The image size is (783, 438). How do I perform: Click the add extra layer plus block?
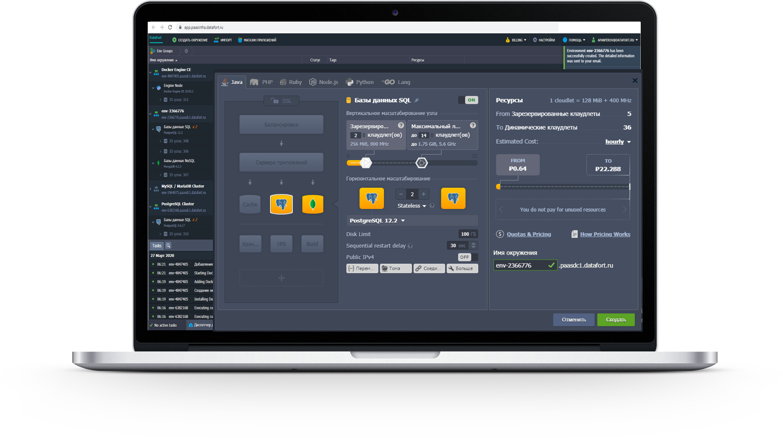tap(281, 278)
